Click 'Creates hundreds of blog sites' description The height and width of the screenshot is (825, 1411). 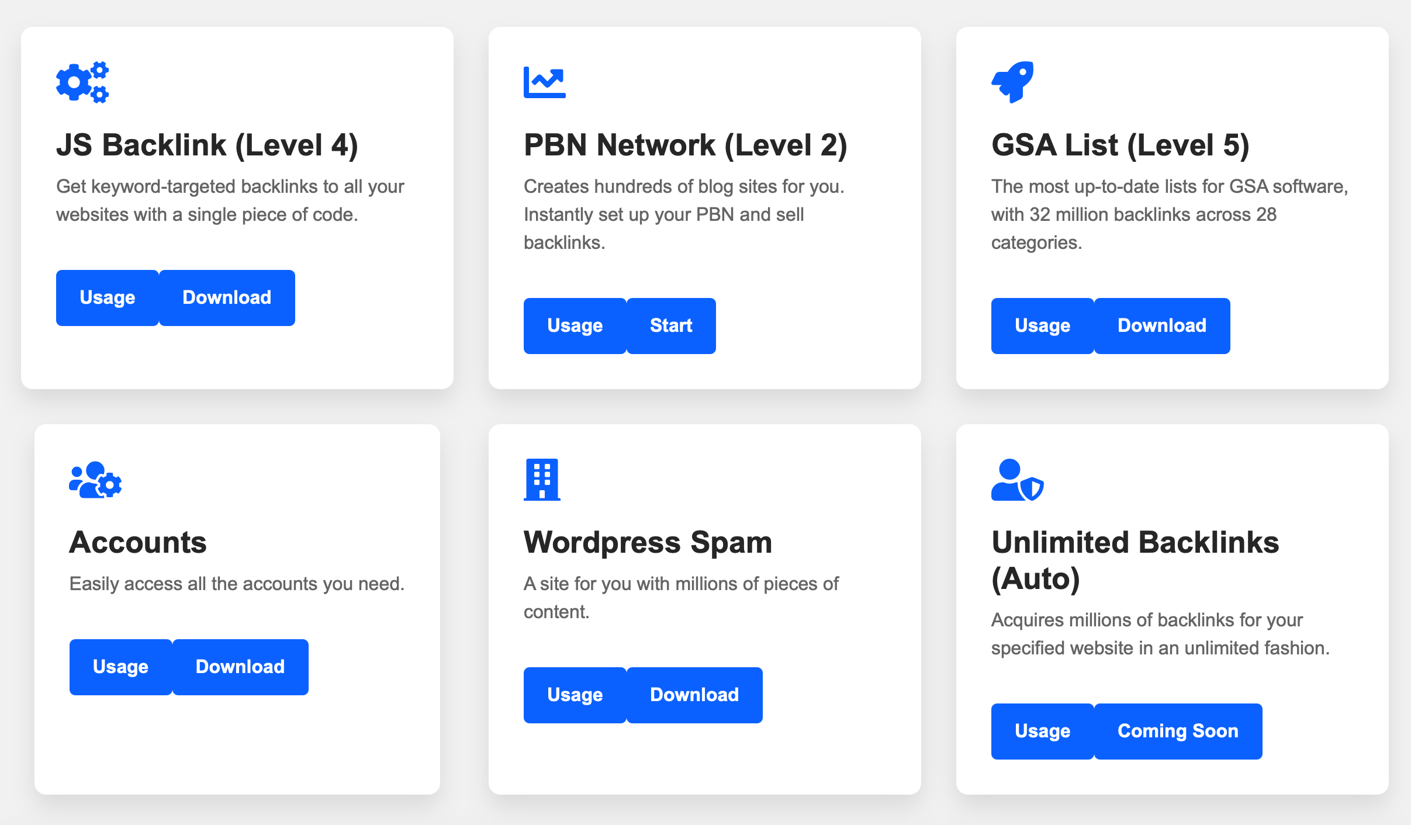point(684,214)
